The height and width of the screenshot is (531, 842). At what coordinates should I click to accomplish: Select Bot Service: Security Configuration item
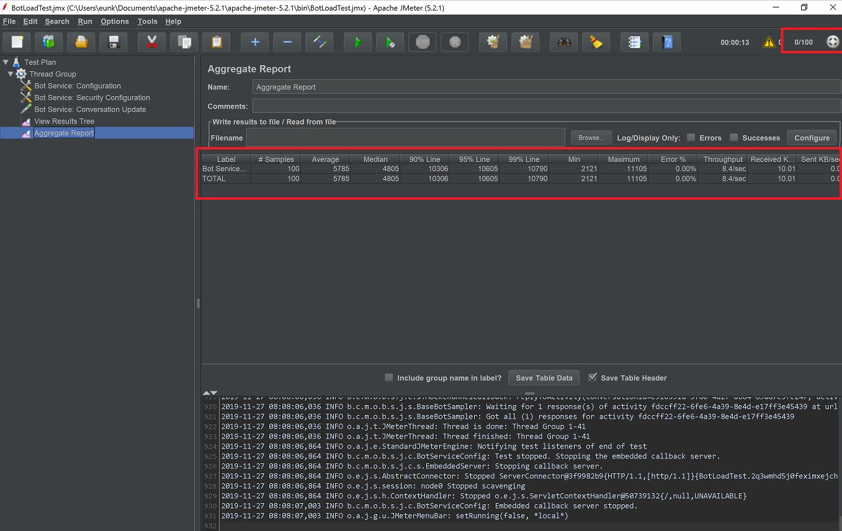tap(92, 97)
